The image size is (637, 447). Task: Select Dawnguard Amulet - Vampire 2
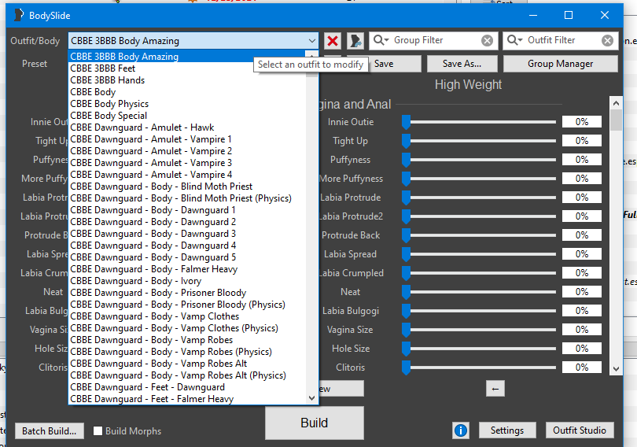pos(186,151)
